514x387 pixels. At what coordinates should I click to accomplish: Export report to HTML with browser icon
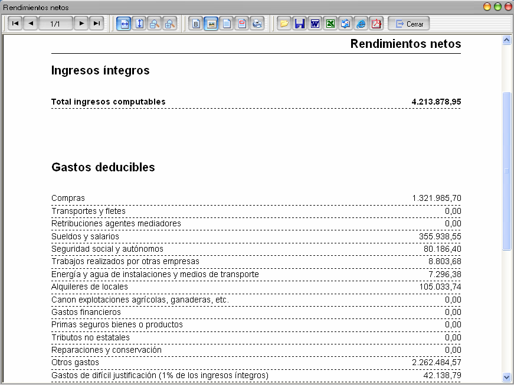[x=361, y=24]
